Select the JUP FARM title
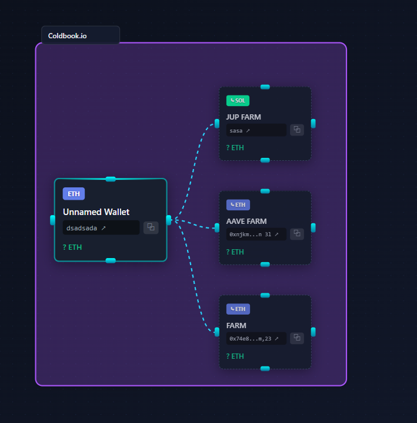Screen dimensions: 417x423 click(243, 117)
